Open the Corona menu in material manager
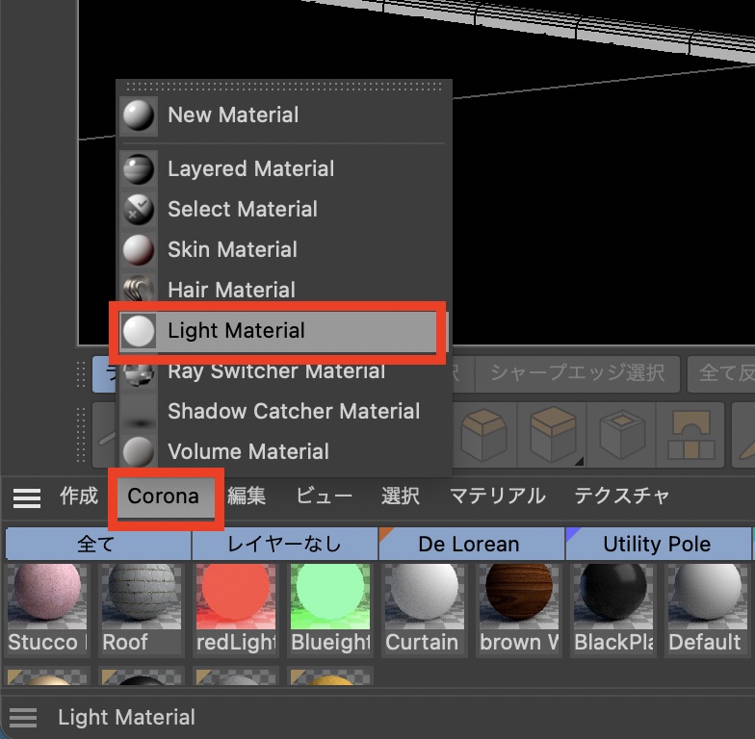 point(164,497)
